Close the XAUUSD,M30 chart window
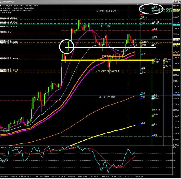This screenshot has width=181, height=179. tap(179, 2)
